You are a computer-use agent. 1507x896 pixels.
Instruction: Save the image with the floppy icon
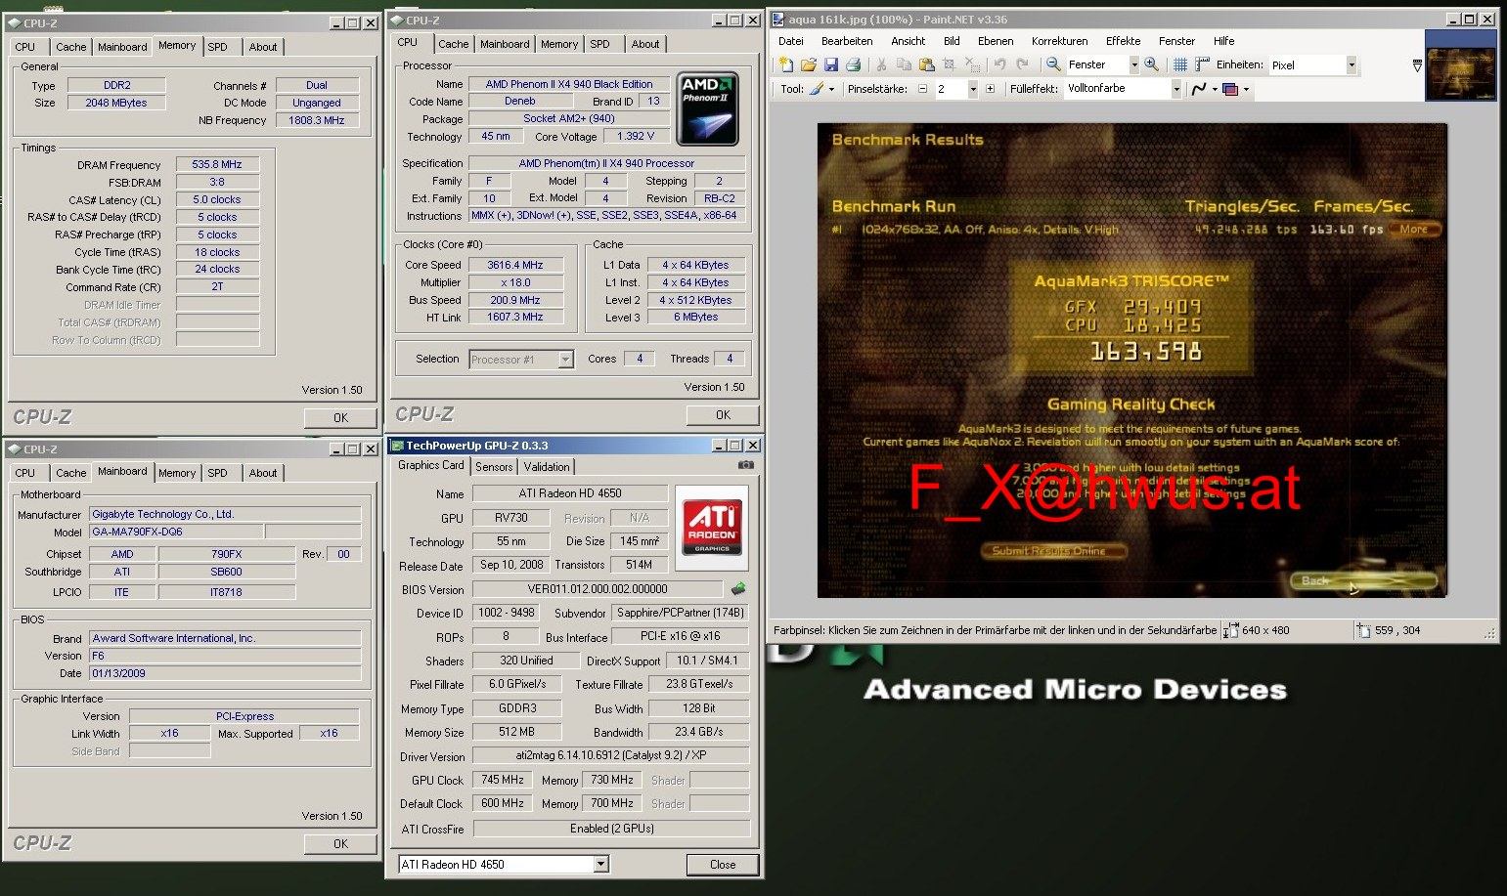831,64
